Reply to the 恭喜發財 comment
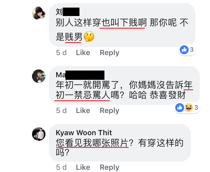The height and width of the screenshot is (172, 210). [x=109, y=111]
